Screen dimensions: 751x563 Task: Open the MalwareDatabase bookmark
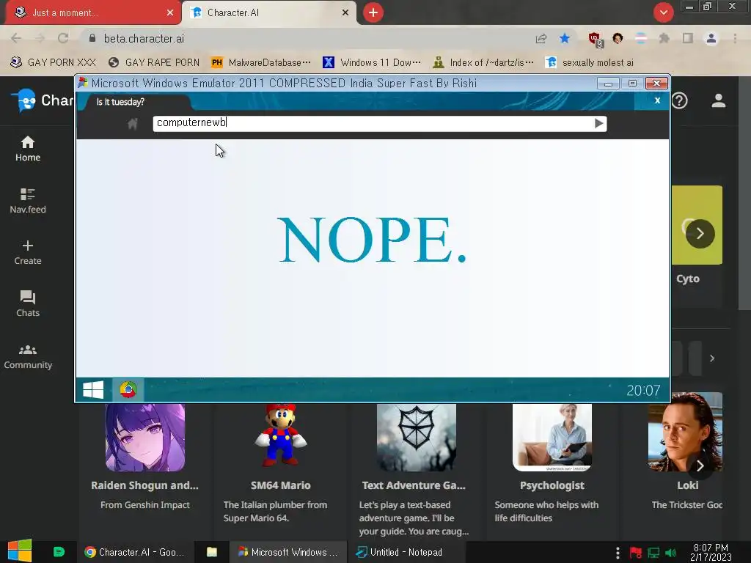(x=261, y=62)
